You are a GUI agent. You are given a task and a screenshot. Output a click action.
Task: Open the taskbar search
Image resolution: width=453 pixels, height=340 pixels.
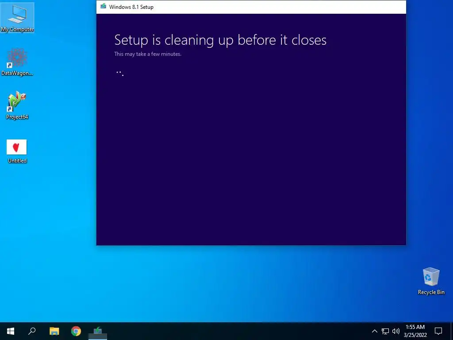point(32,331)
